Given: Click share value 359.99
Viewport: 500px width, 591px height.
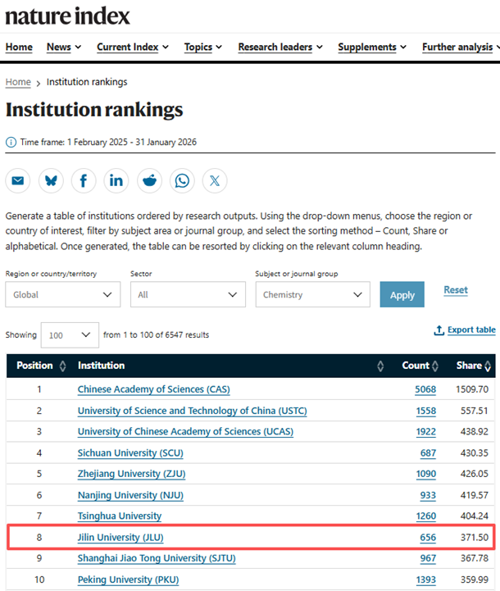Looking at the screenshot, I should [x=475, y=580].
